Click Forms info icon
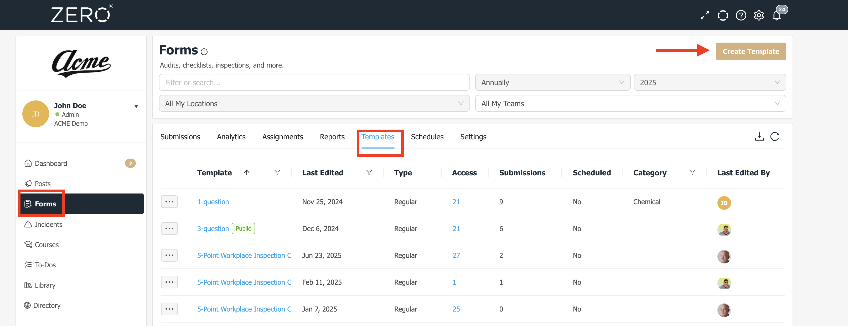 pos(204,52)
